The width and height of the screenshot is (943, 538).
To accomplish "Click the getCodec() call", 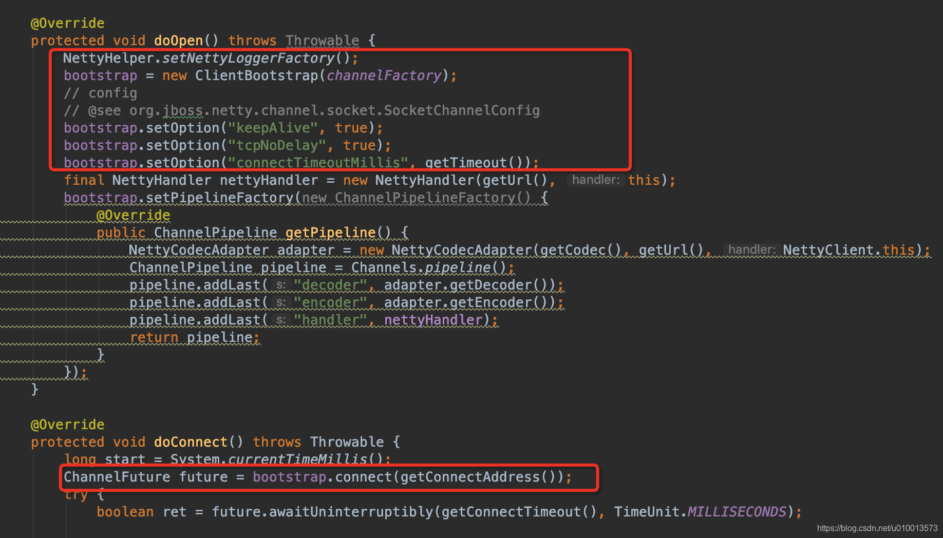I will (581, 250).
